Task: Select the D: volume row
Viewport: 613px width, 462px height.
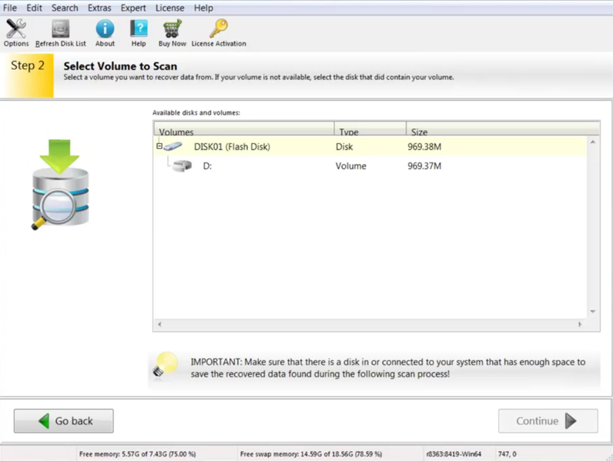Action: [370, 166]
